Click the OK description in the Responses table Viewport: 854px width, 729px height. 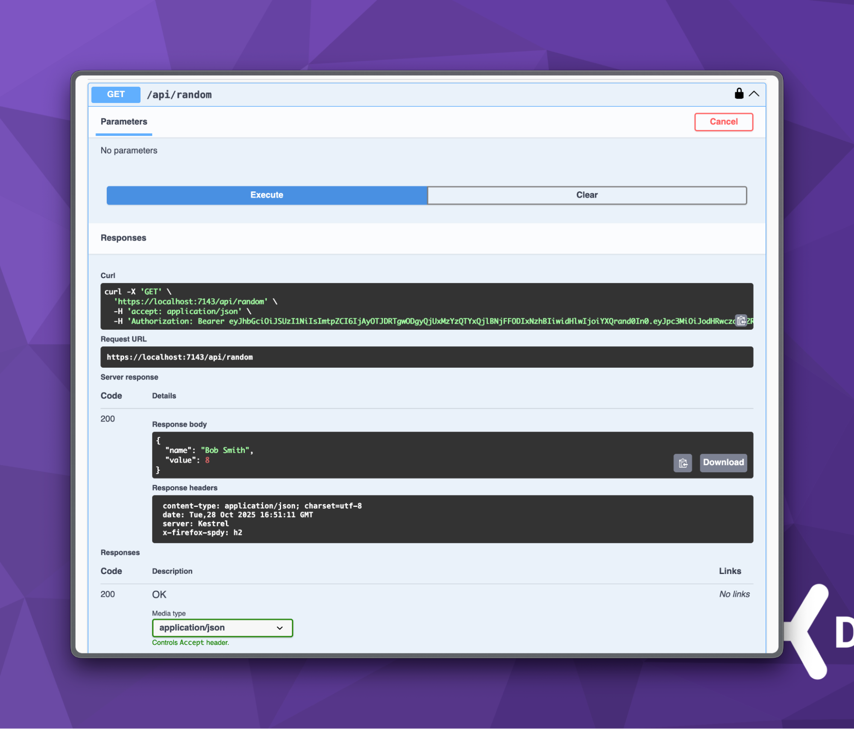pyautogui.click(x=159, y=594)
